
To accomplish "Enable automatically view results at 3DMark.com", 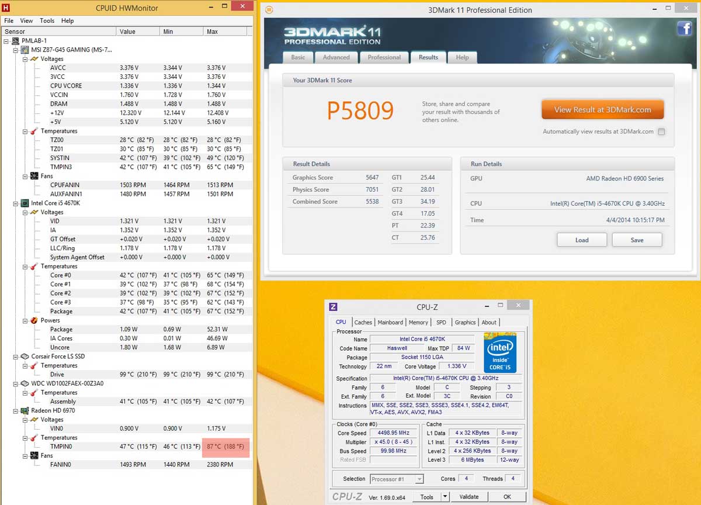I will pyautogui.click(x=661, y=132).
